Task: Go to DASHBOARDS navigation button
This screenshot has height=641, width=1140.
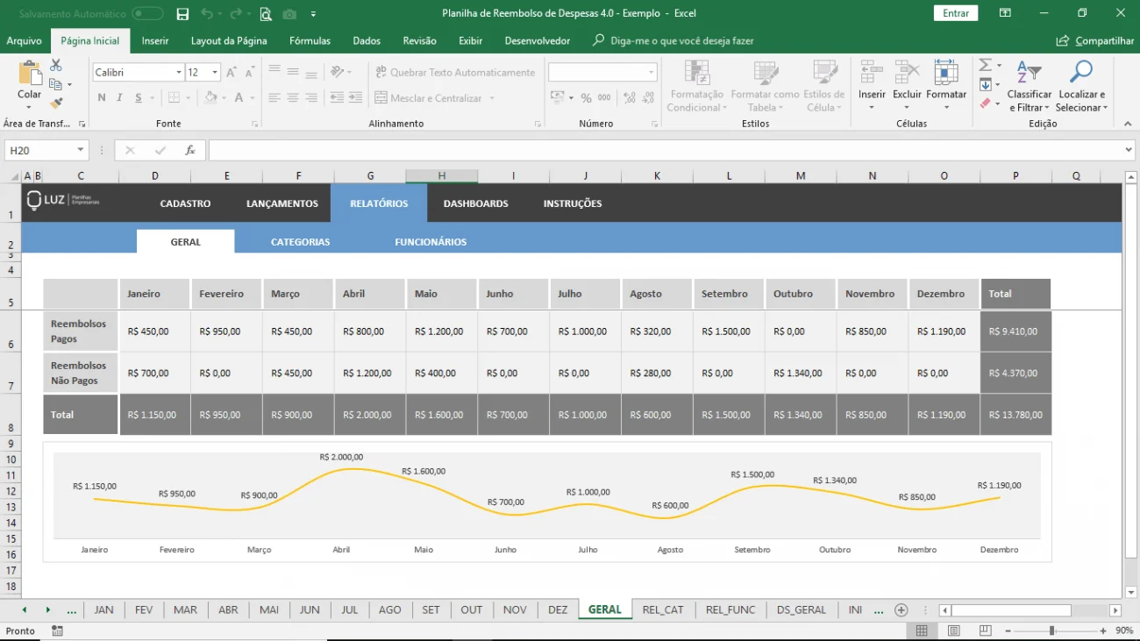Action: click(475, 203)
